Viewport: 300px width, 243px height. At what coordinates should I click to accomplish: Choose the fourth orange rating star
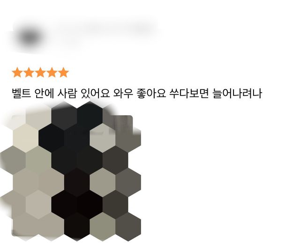[52, 73]
